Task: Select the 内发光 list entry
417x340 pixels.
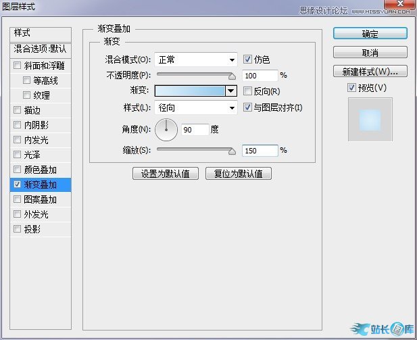Action: pos(41,140)
